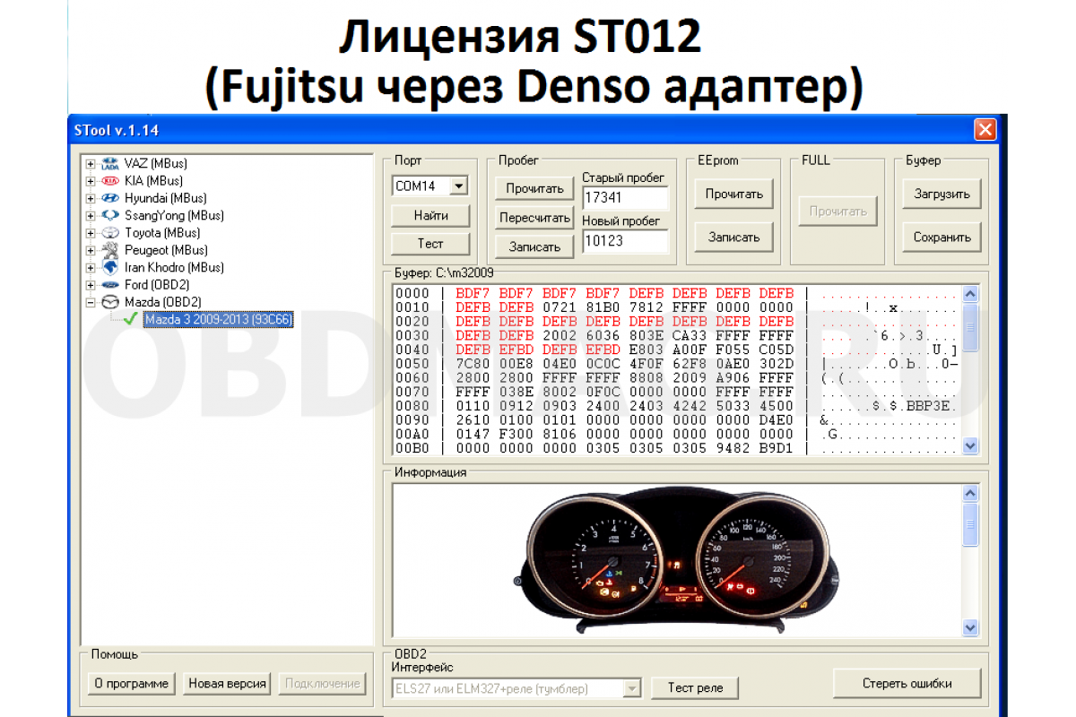1076x717 pixels.
Task: Click Информация panel scrollbar down arrow
Action: coord(970,627)
